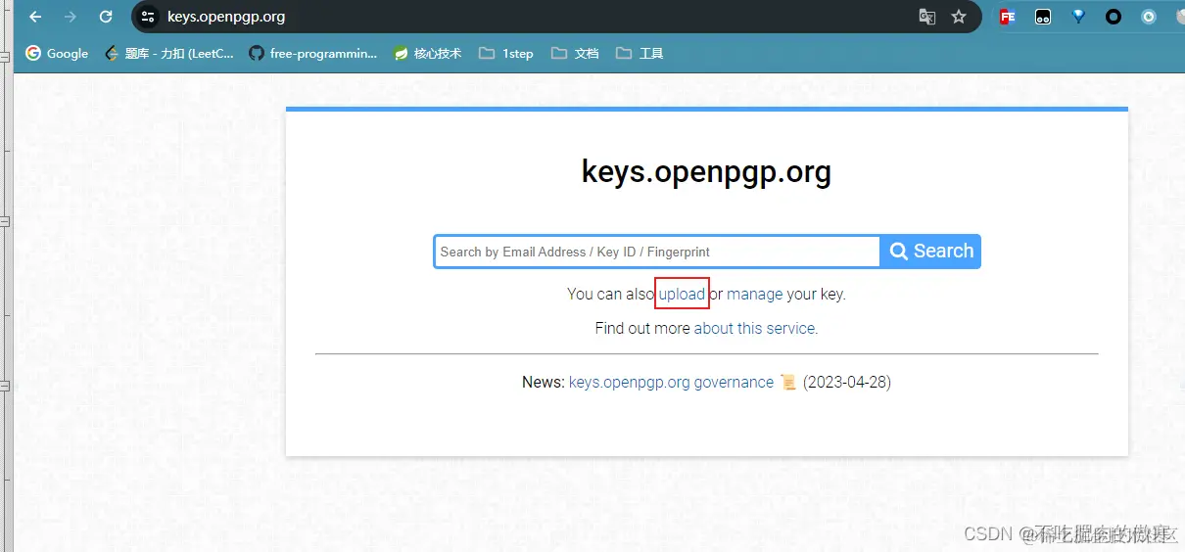Open the blue gem extension icon
The width and height of the screenshot is (1185, 552).
(x=1078, y=17)
